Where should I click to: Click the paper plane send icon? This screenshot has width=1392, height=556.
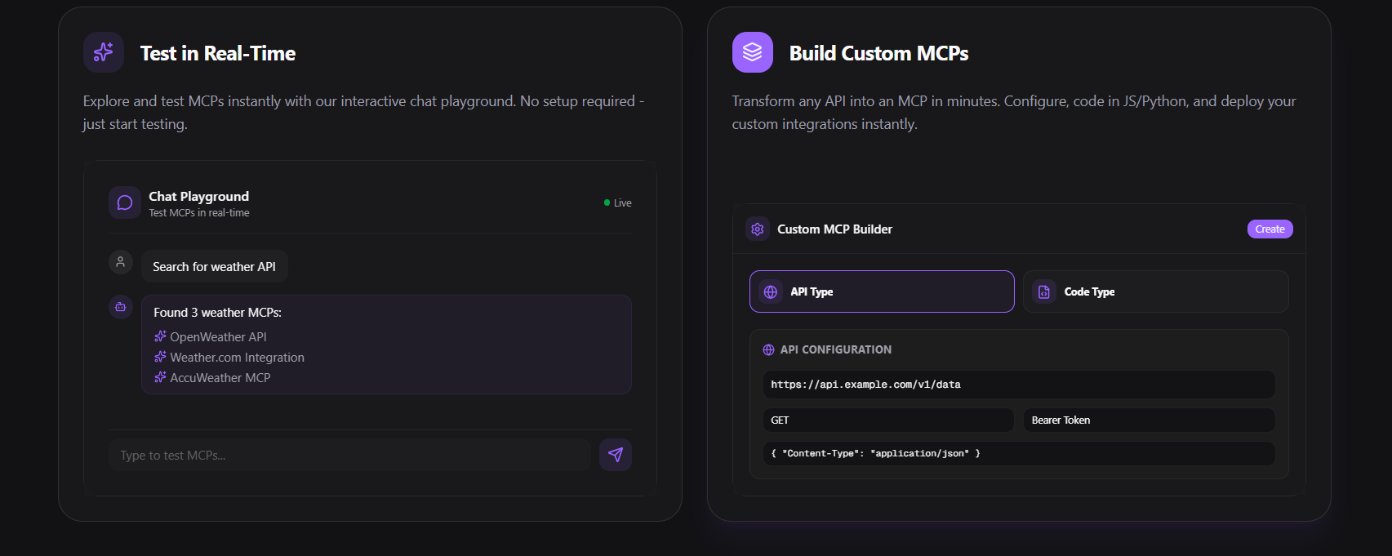tap(615, 455)
